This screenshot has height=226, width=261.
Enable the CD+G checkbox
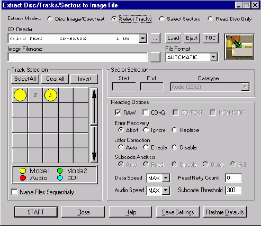(x=146, y=112)
